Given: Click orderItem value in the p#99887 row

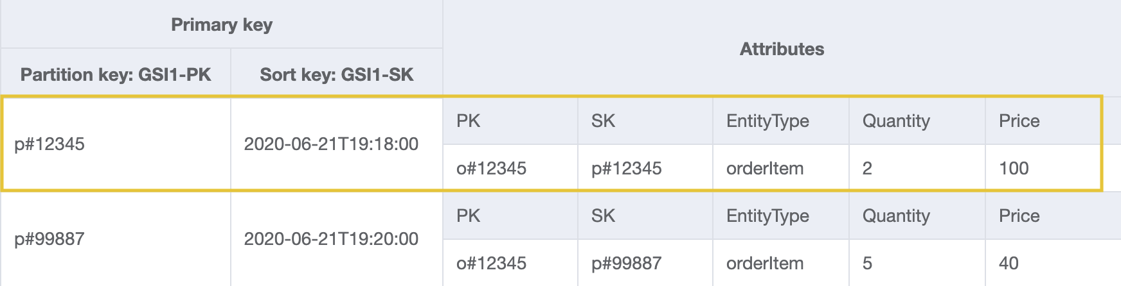Looking at the screenshot, I should [x=765, y=264].
